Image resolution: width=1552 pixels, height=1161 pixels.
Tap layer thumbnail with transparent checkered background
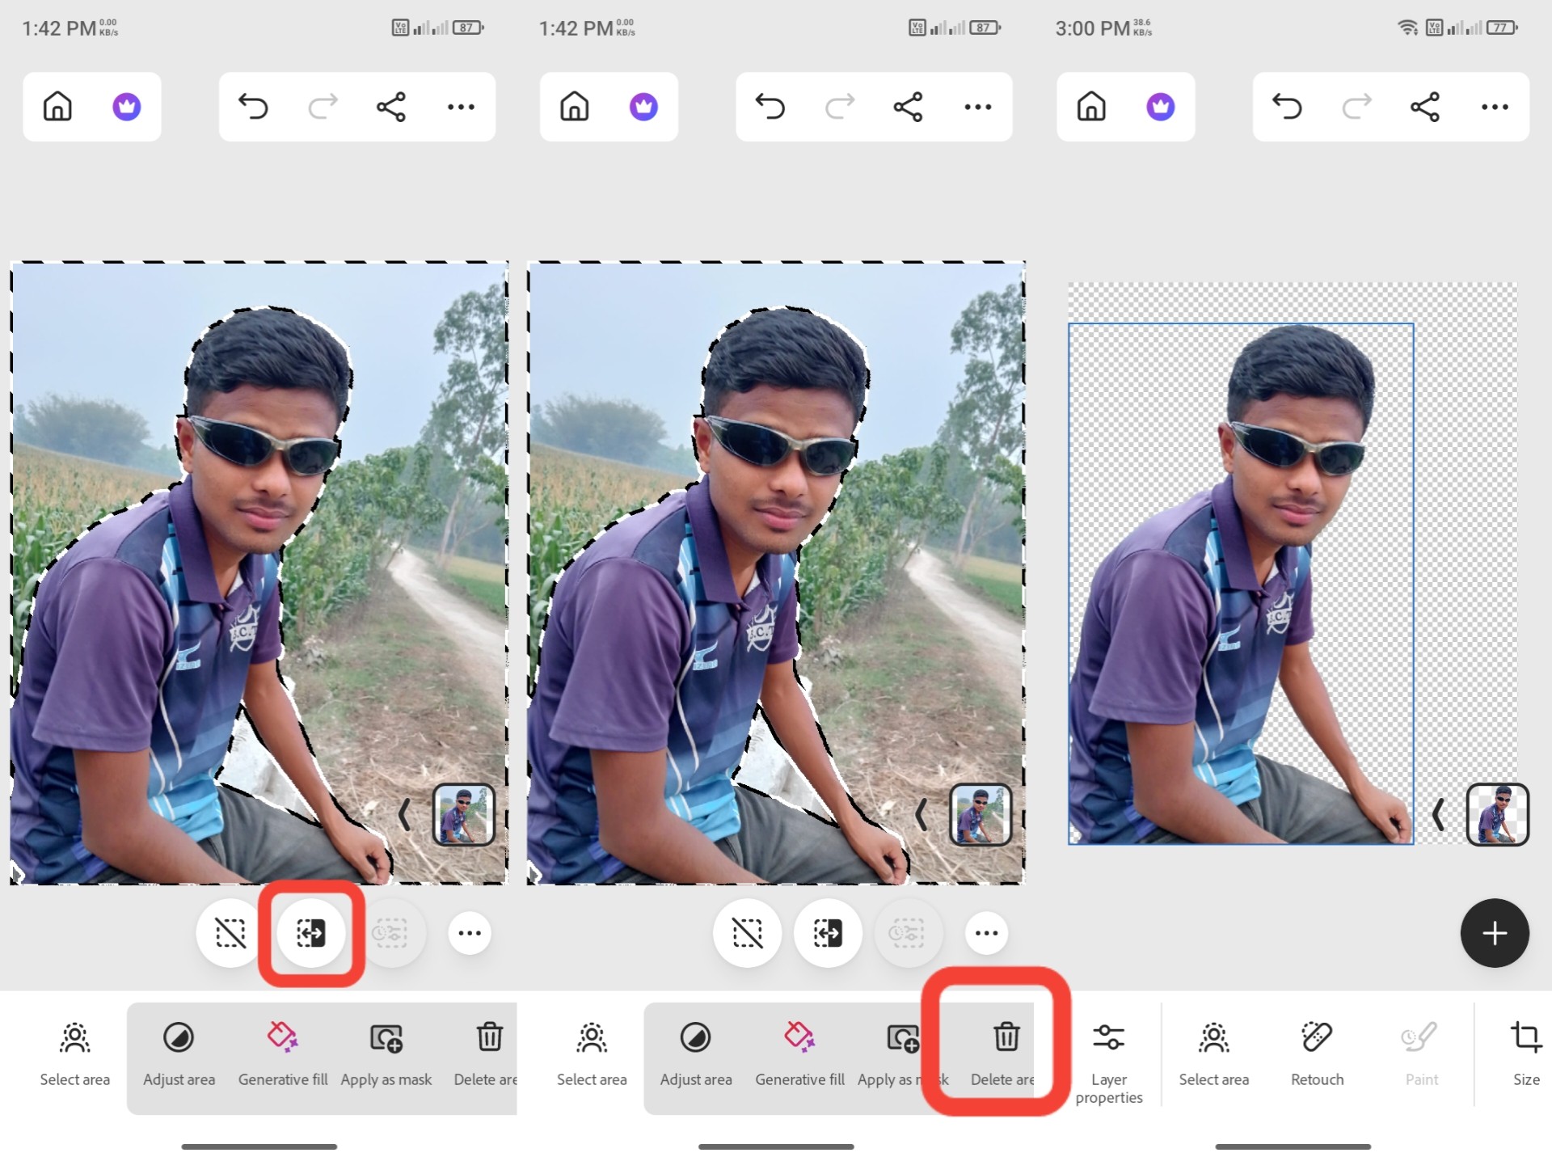(x=1497, y=814)
